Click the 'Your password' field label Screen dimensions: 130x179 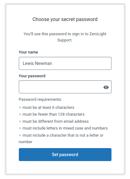(x=32, y=76)
